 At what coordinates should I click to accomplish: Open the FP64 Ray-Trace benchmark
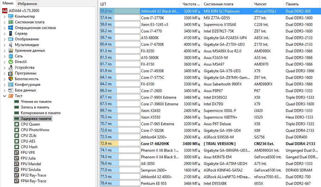pos(33,181)
